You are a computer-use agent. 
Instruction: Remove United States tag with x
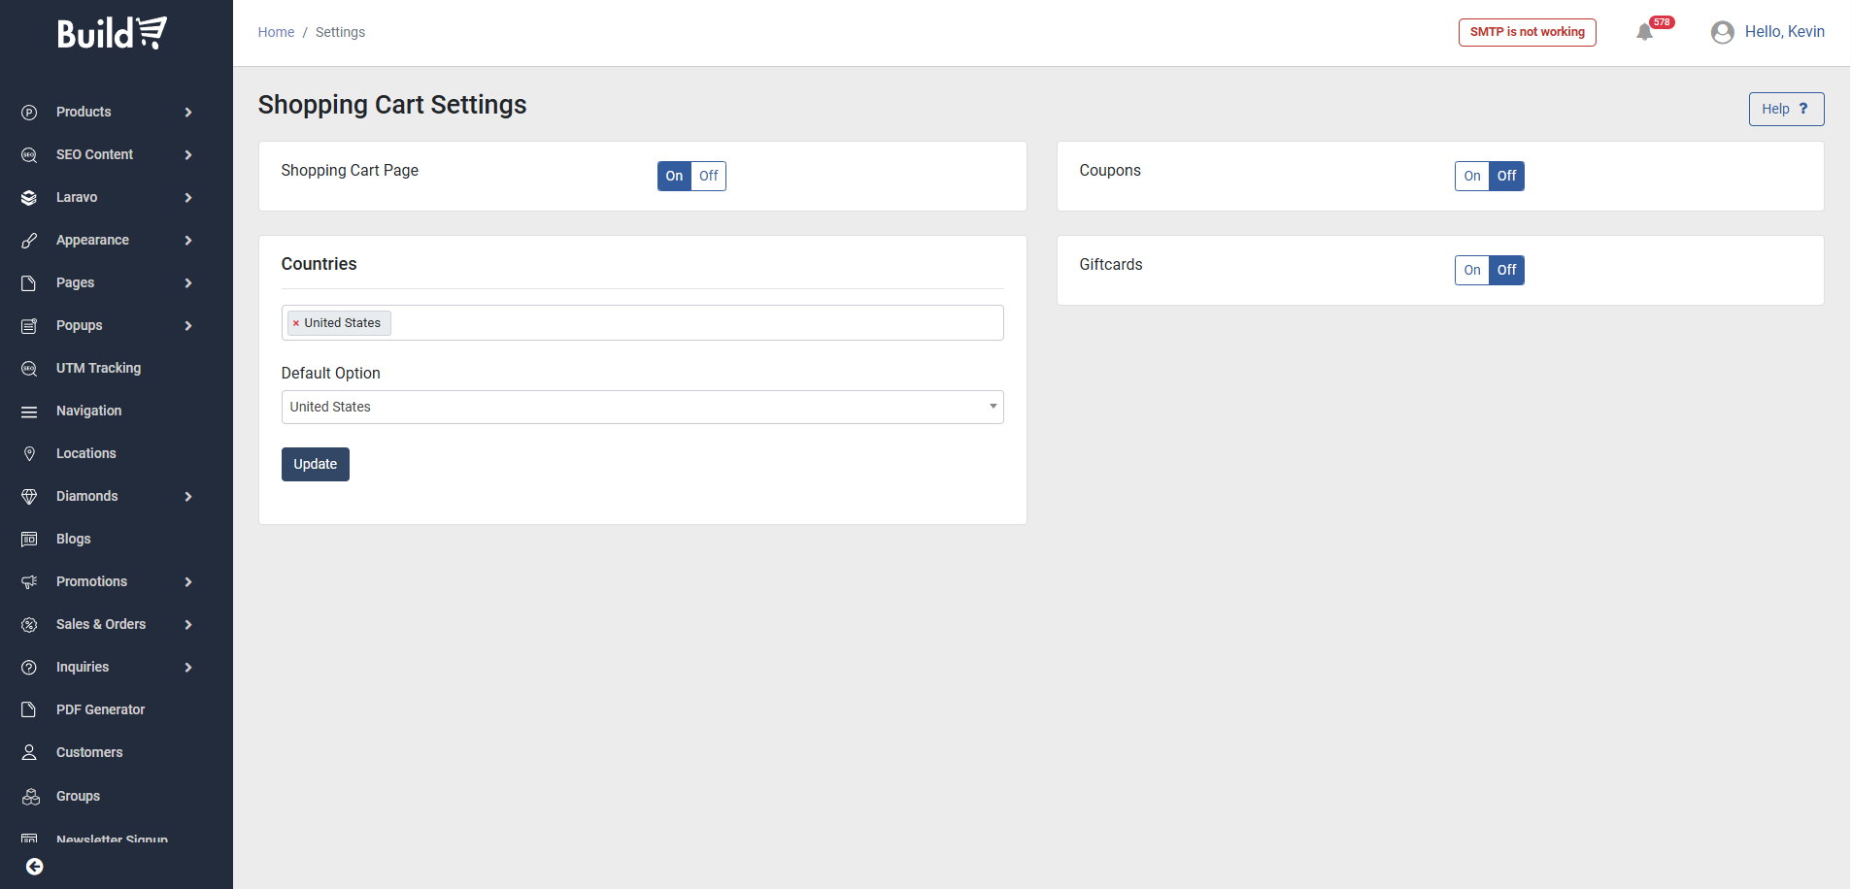tap(296, 323)
